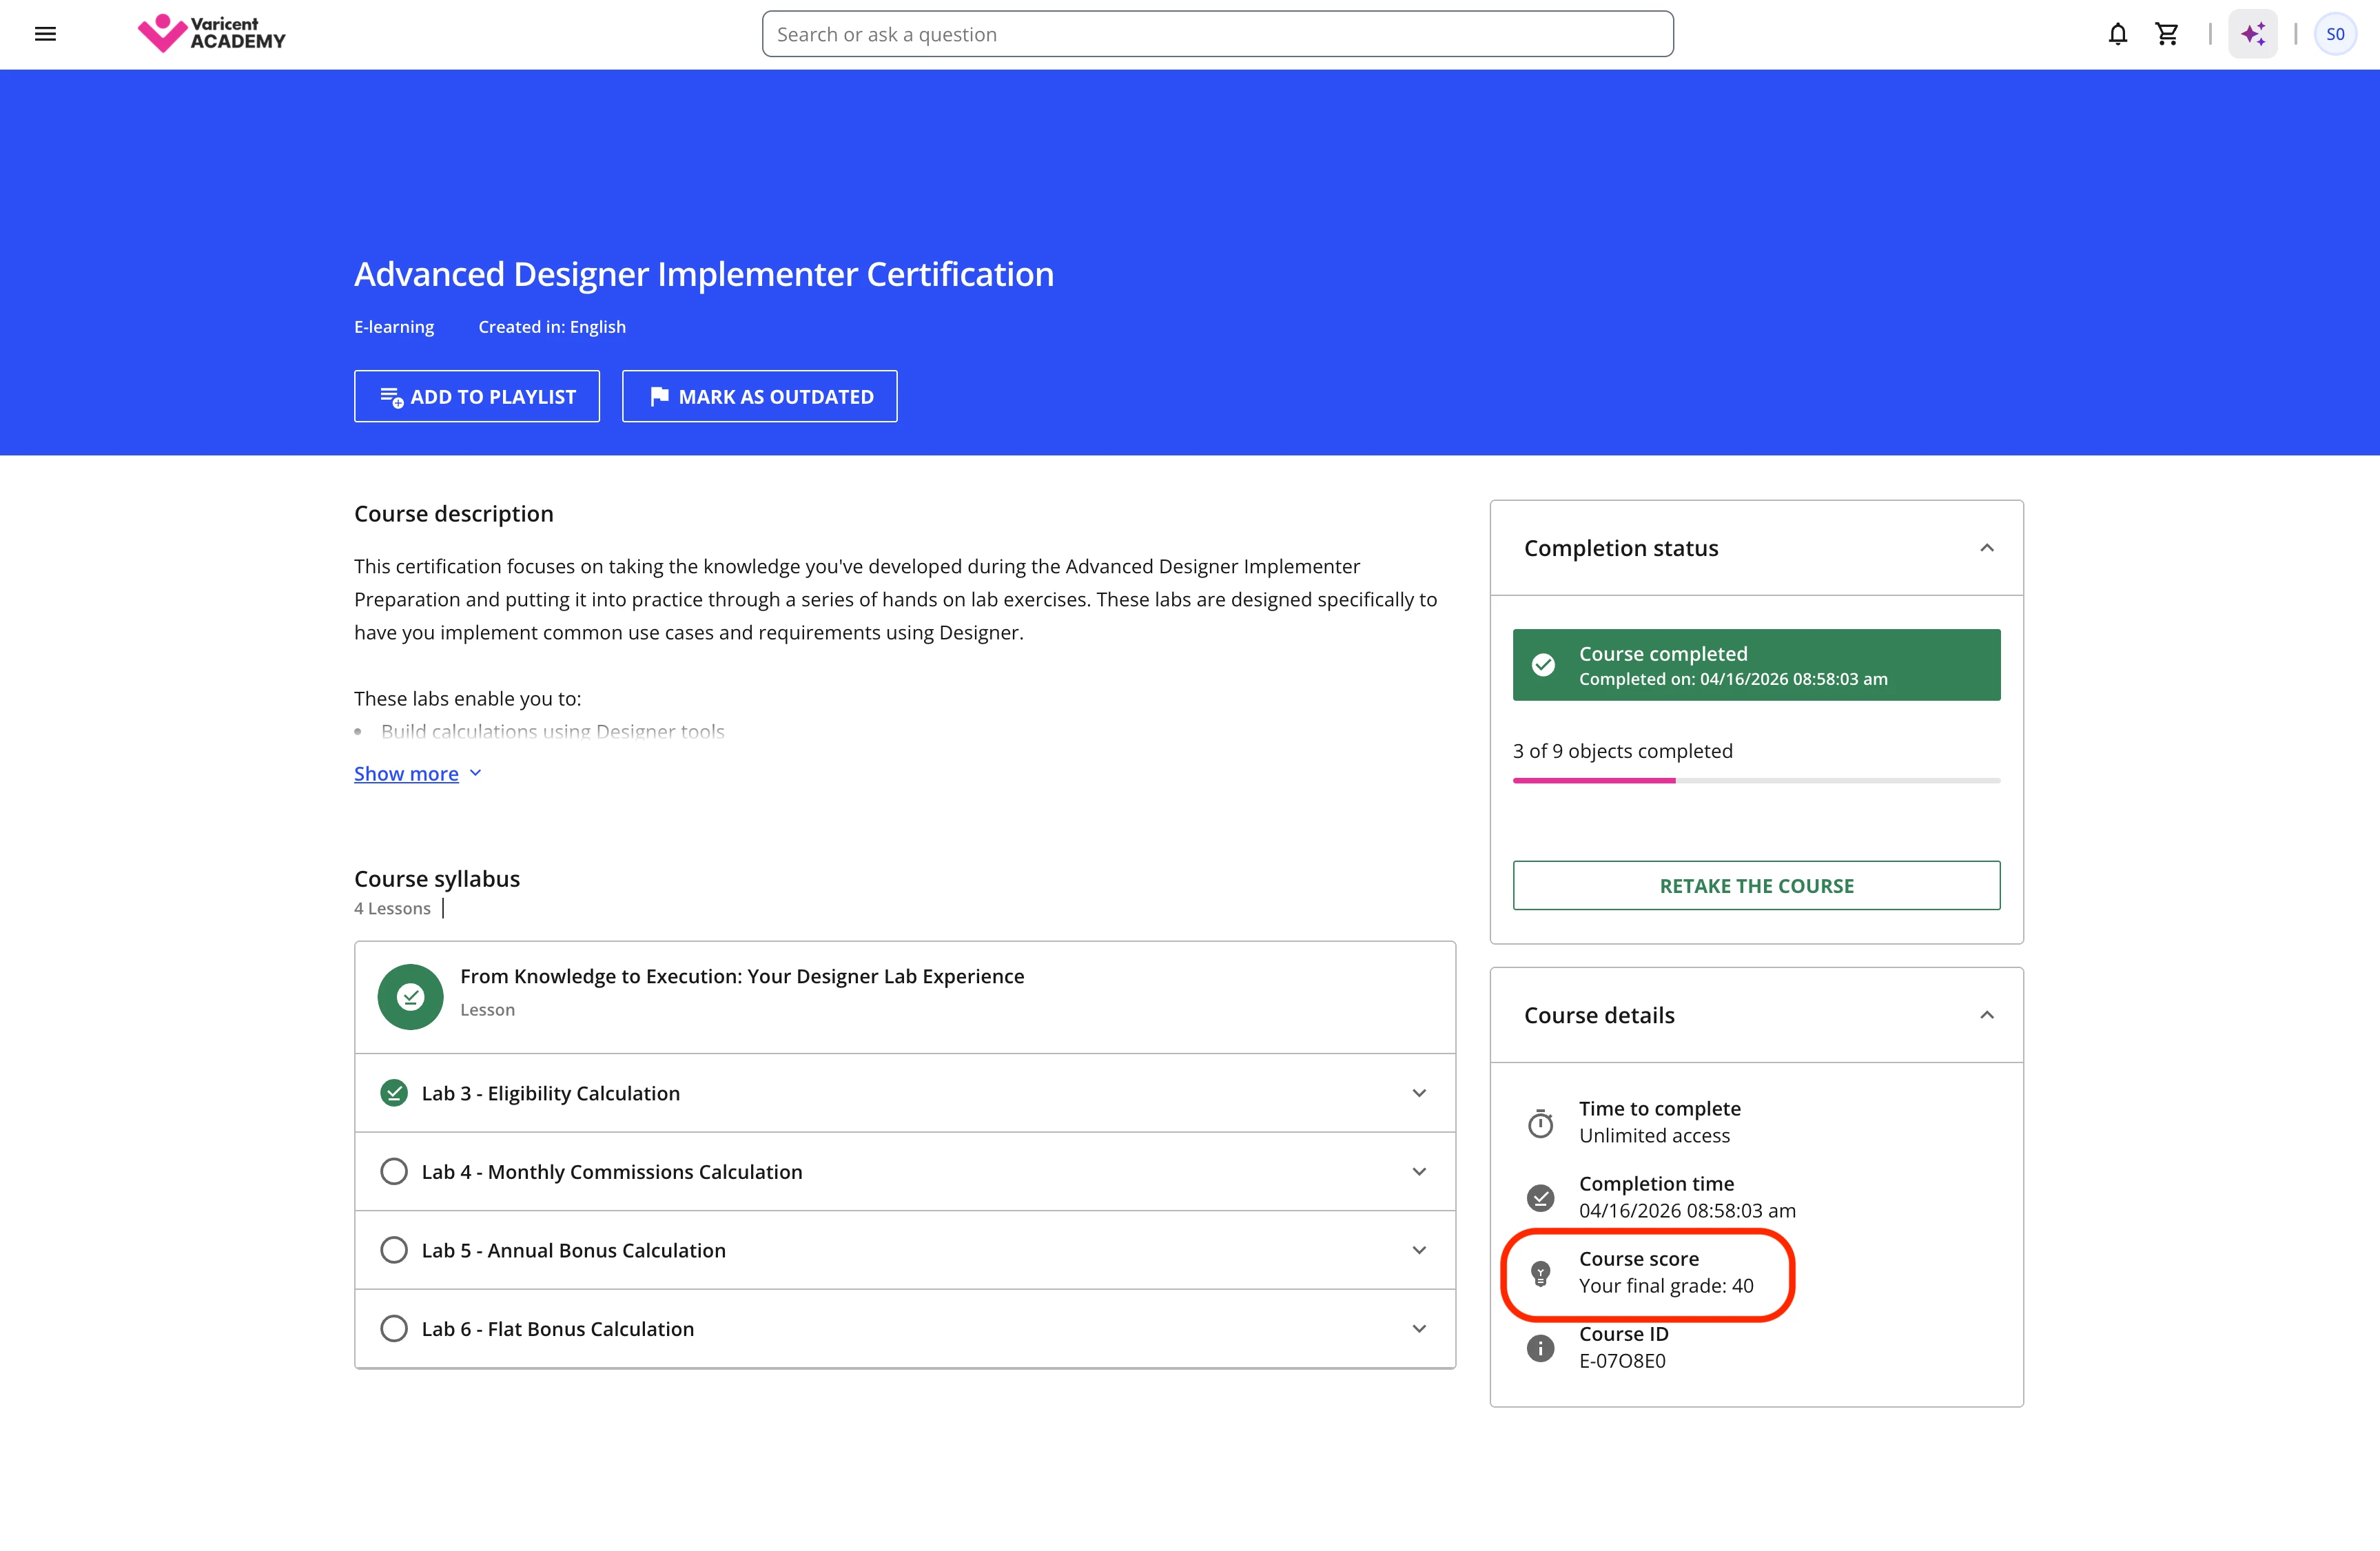Toggle Lab 5 Annual Bonus completion circle
The image size is (2380, 1551).
point(394,1250)
